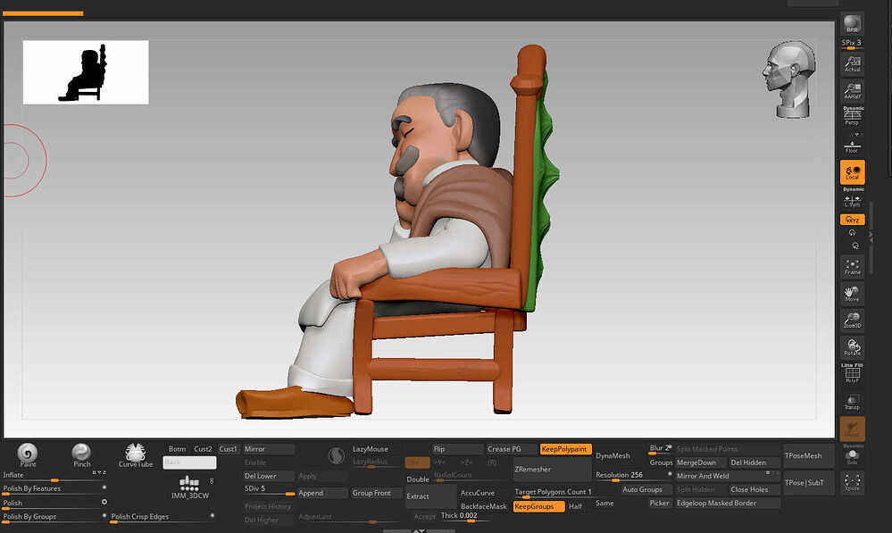The image size is (892, 533).
Task: Adjust Target Polygons Count slider
Action: pyautogui.click(x=553, y=493)
